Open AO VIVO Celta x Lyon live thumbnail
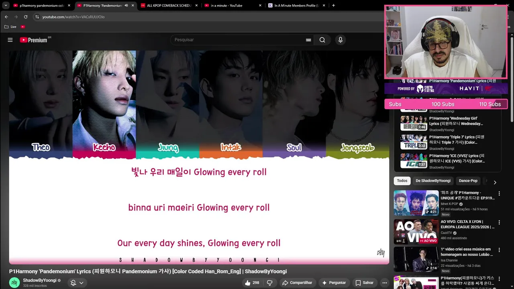This screenshot has width=514, height=289. click(416, 232)
